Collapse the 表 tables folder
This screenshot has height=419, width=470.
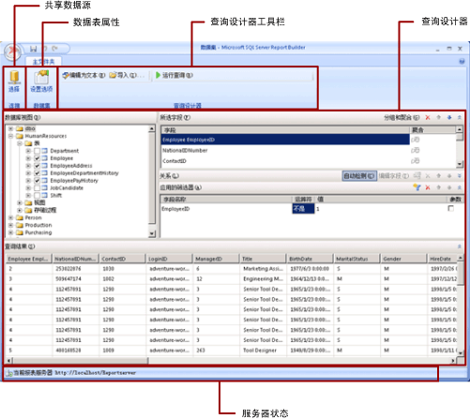(x=20, y=143)
